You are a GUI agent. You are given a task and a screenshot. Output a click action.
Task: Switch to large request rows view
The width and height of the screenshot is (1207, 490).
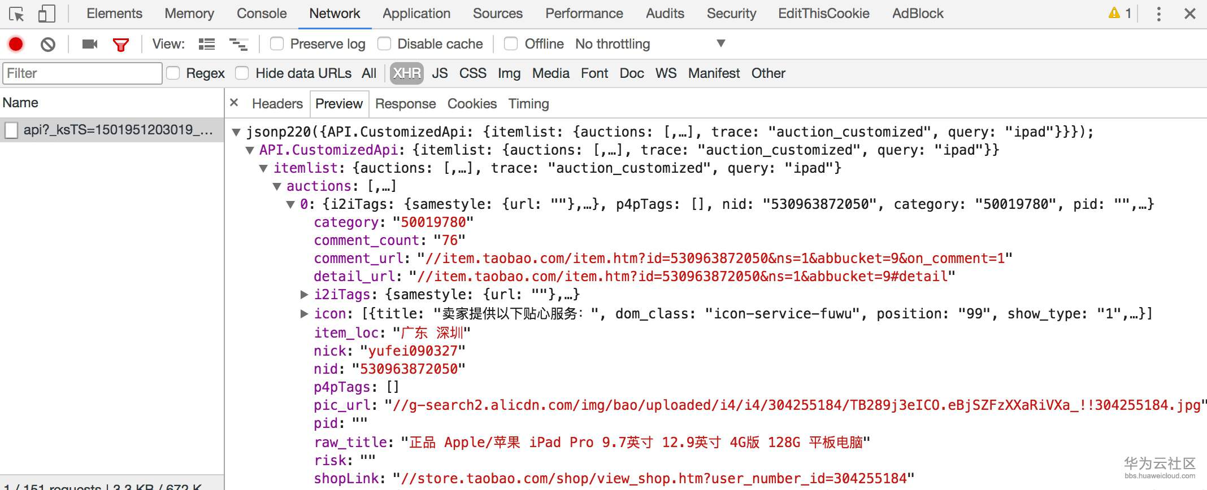click(x=207, y=44)
